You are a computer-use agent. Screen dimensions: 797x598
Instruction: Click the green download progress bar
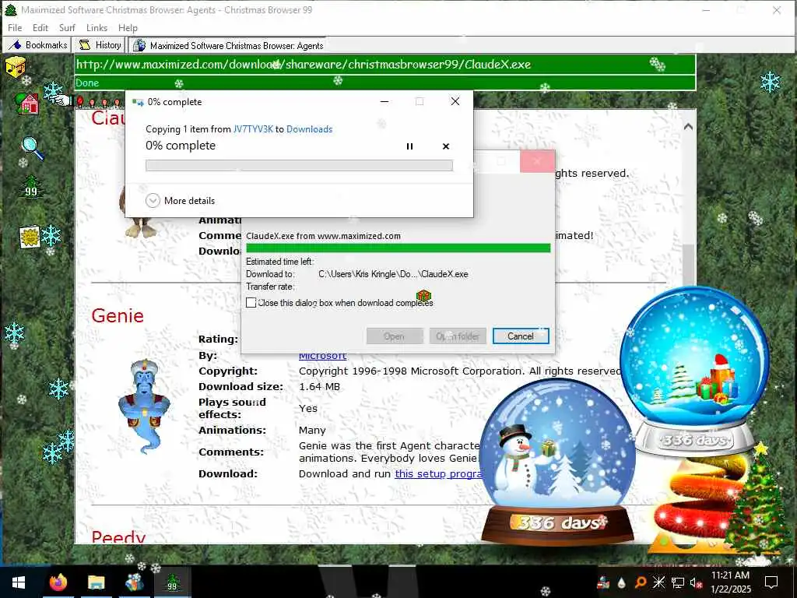[398, 248]
